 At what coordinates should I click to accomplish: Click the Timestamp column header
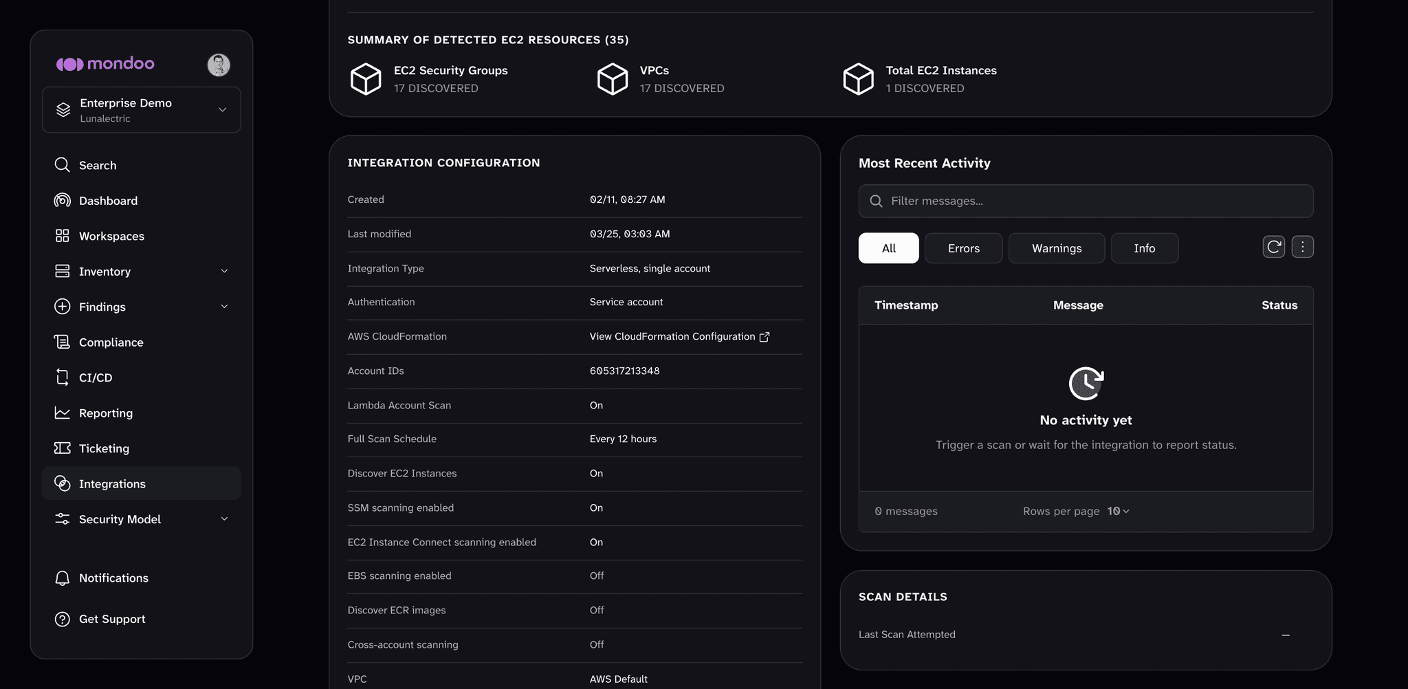click(906, 305)
